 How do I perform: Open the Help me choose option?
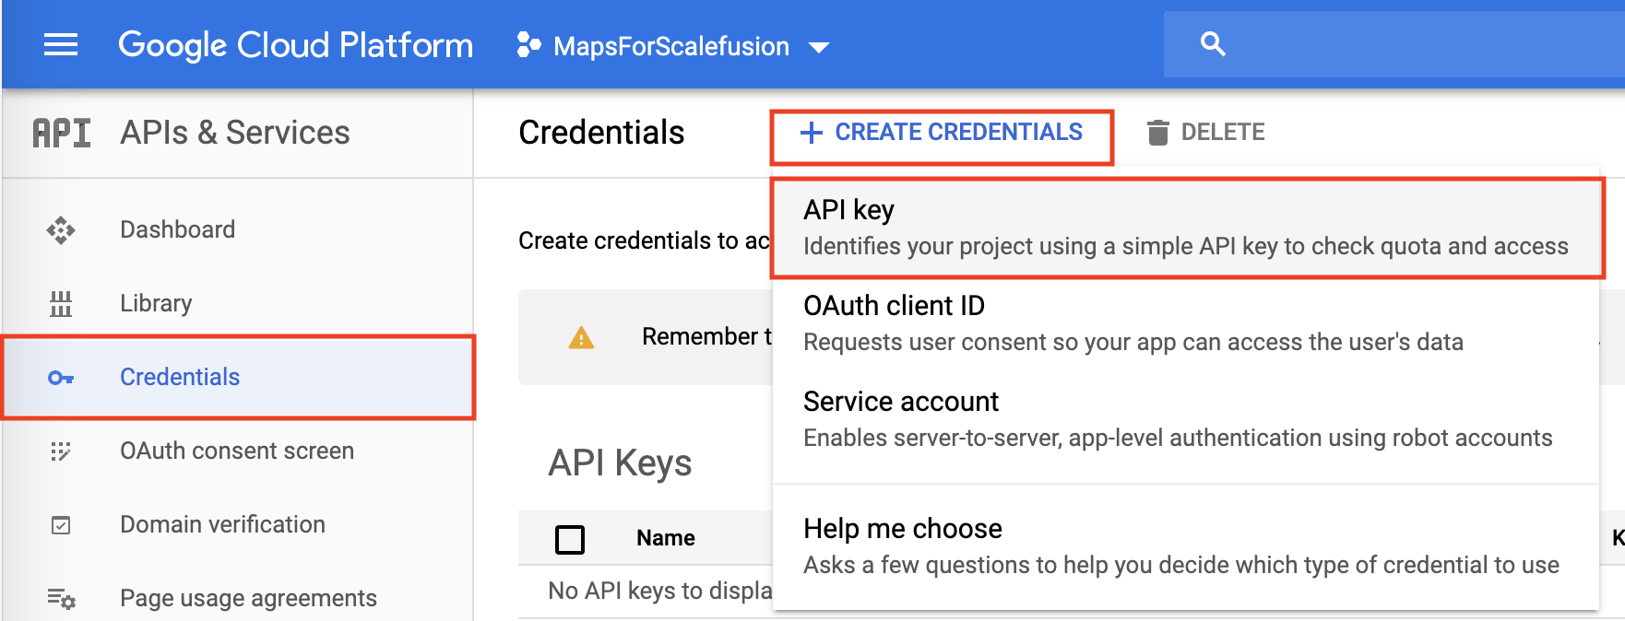click(1186, 546)
